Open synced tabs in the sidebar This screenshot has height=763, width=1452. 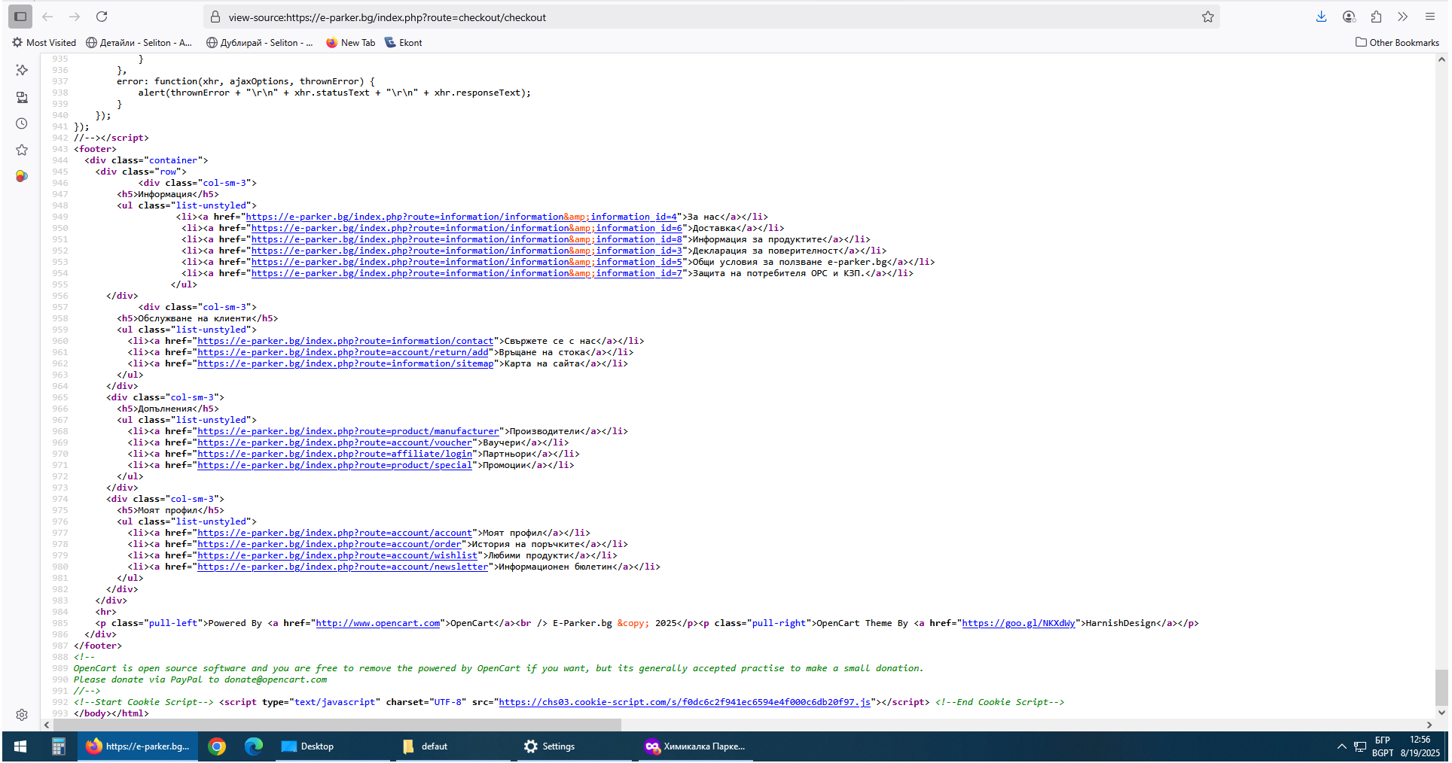click(x=22, y=97)
